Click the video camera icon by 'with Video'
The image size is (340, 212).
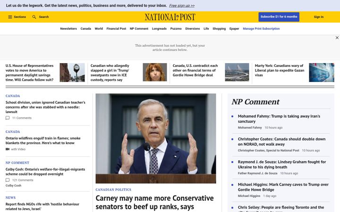(8, 149)
